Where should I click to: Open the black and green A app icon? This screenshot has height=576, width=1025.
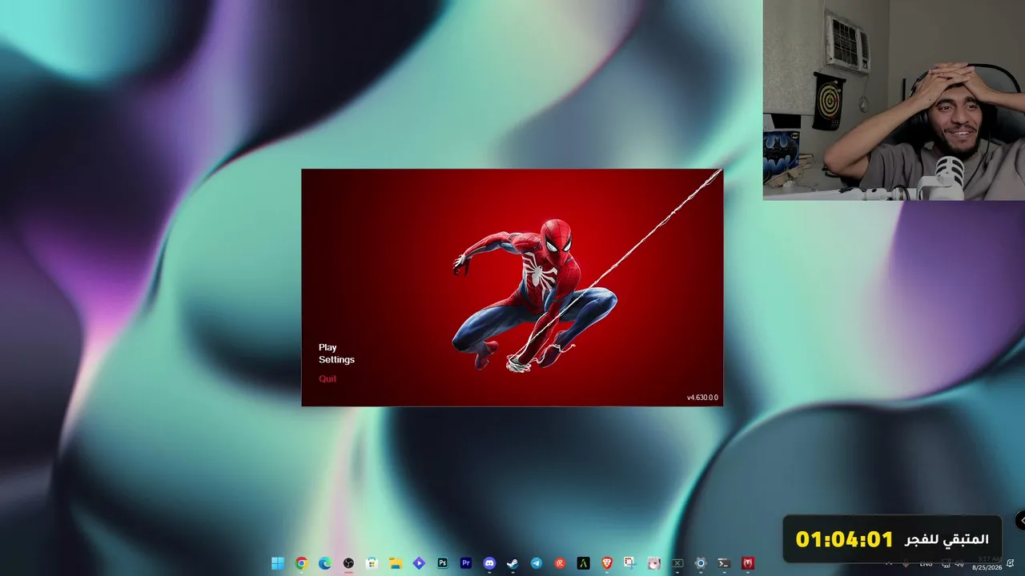coord(584,563)
